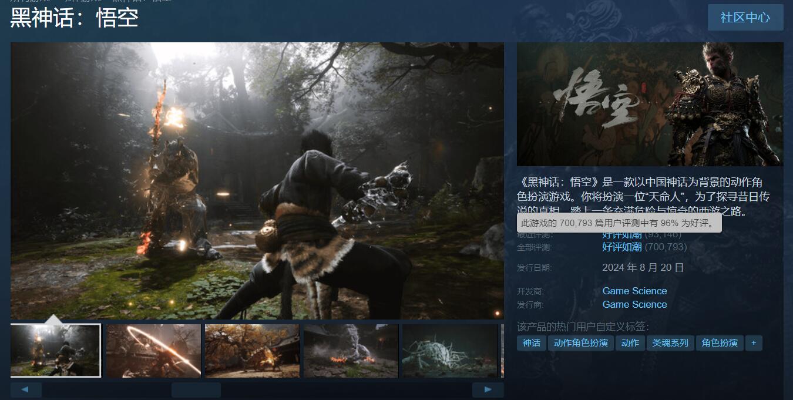Select the autumn temple fight thumbnail
This screenshot has height=400, width=793.
pos(252,351)
